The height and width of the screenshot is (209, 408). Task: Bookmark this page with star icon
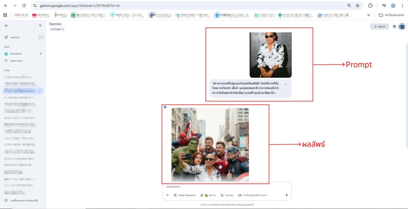(357, 6)
